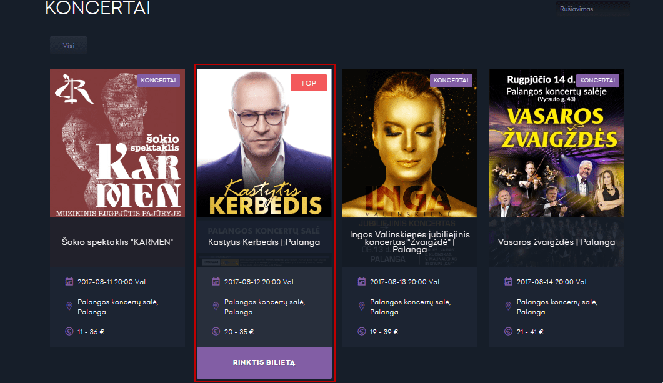Viewport: 663px width, 383px height.
Task: Click location pin on Vasaros žvaigždės card
Action: (x=508, y=307)
